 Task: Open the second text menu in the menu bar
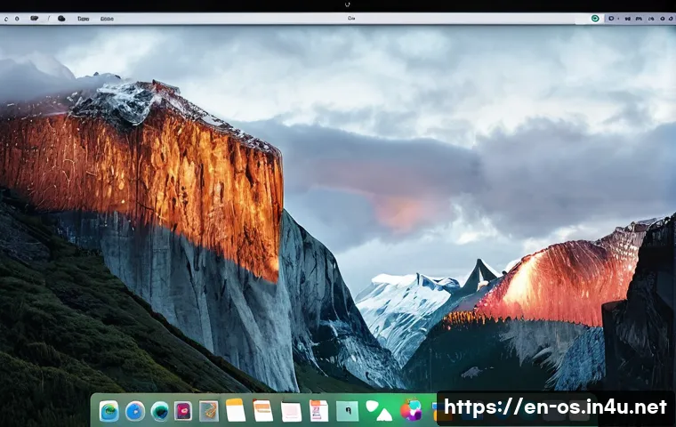[107, 19]
